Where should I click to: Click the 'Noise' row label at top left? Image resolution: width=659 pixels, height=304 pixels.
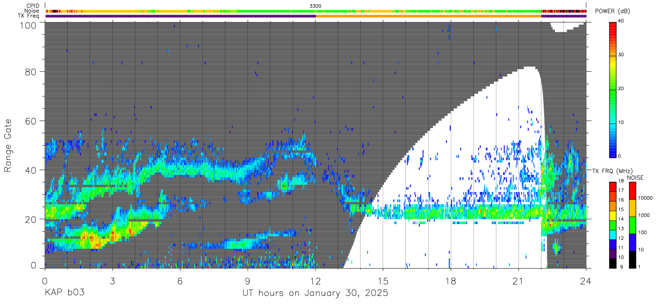click(32, 11)
